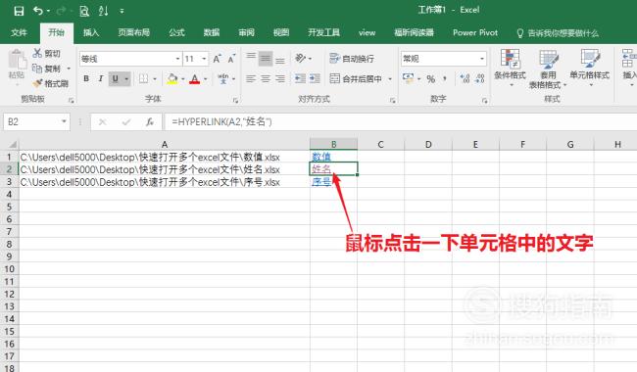Open the 序号 hyperlink in B3

click(321, 182)
